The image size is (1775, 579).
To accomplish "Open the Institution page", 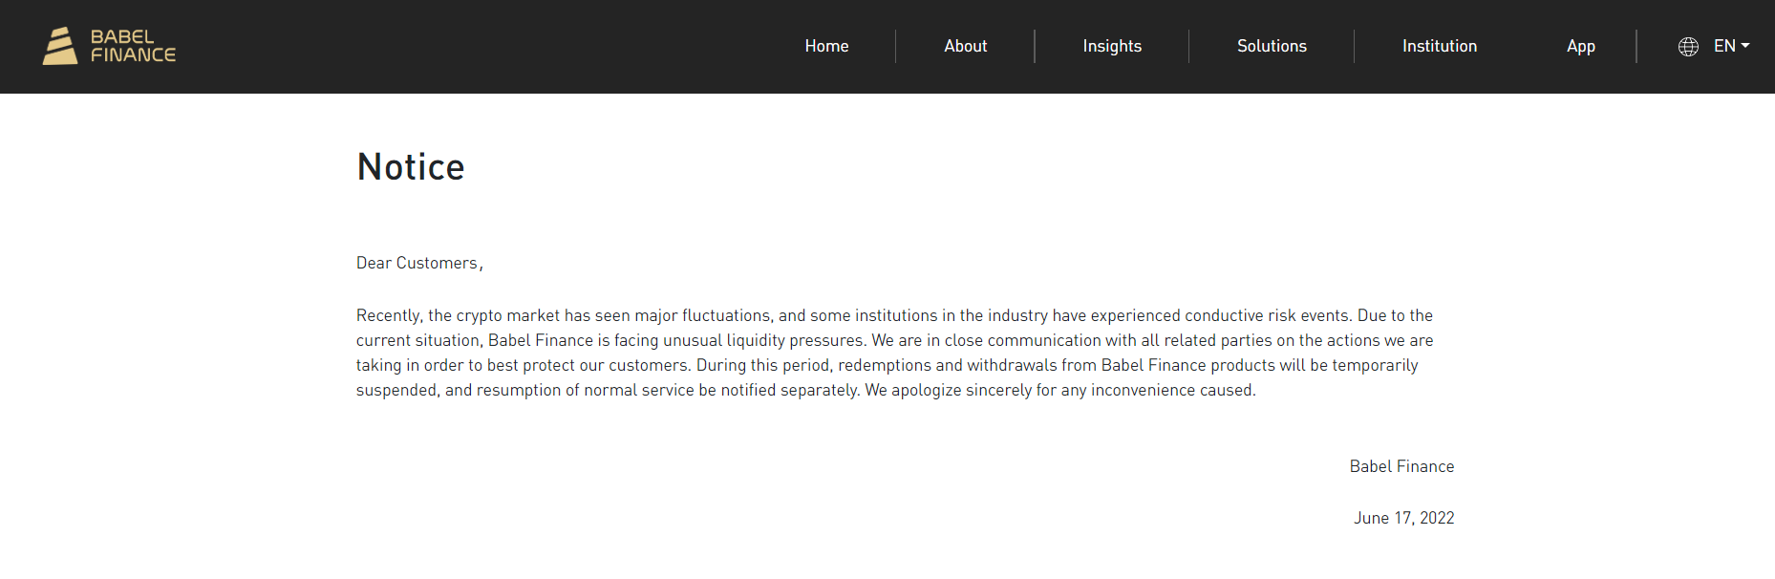I will [x=1439, y=46].
